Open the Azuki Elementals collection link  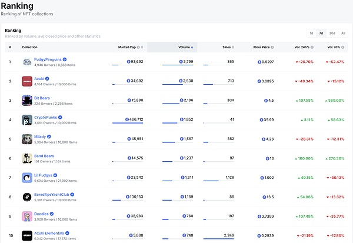pyautogui.click(x=49, y=233)
